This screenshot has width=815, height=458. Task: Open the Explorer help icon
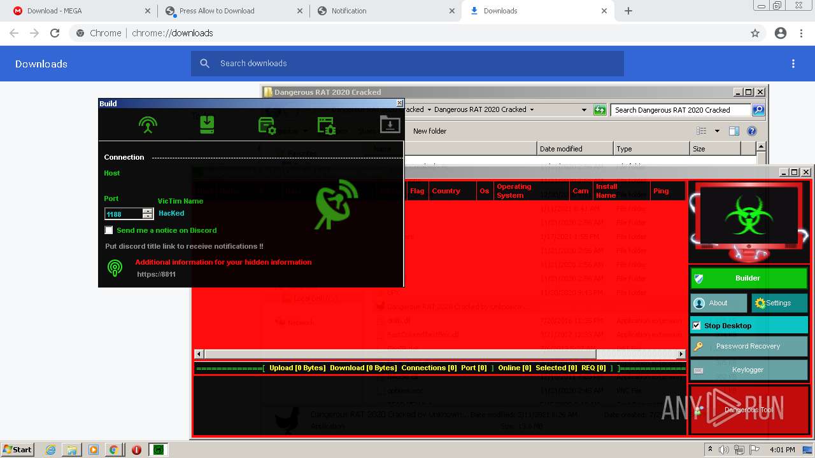[752, 131]
